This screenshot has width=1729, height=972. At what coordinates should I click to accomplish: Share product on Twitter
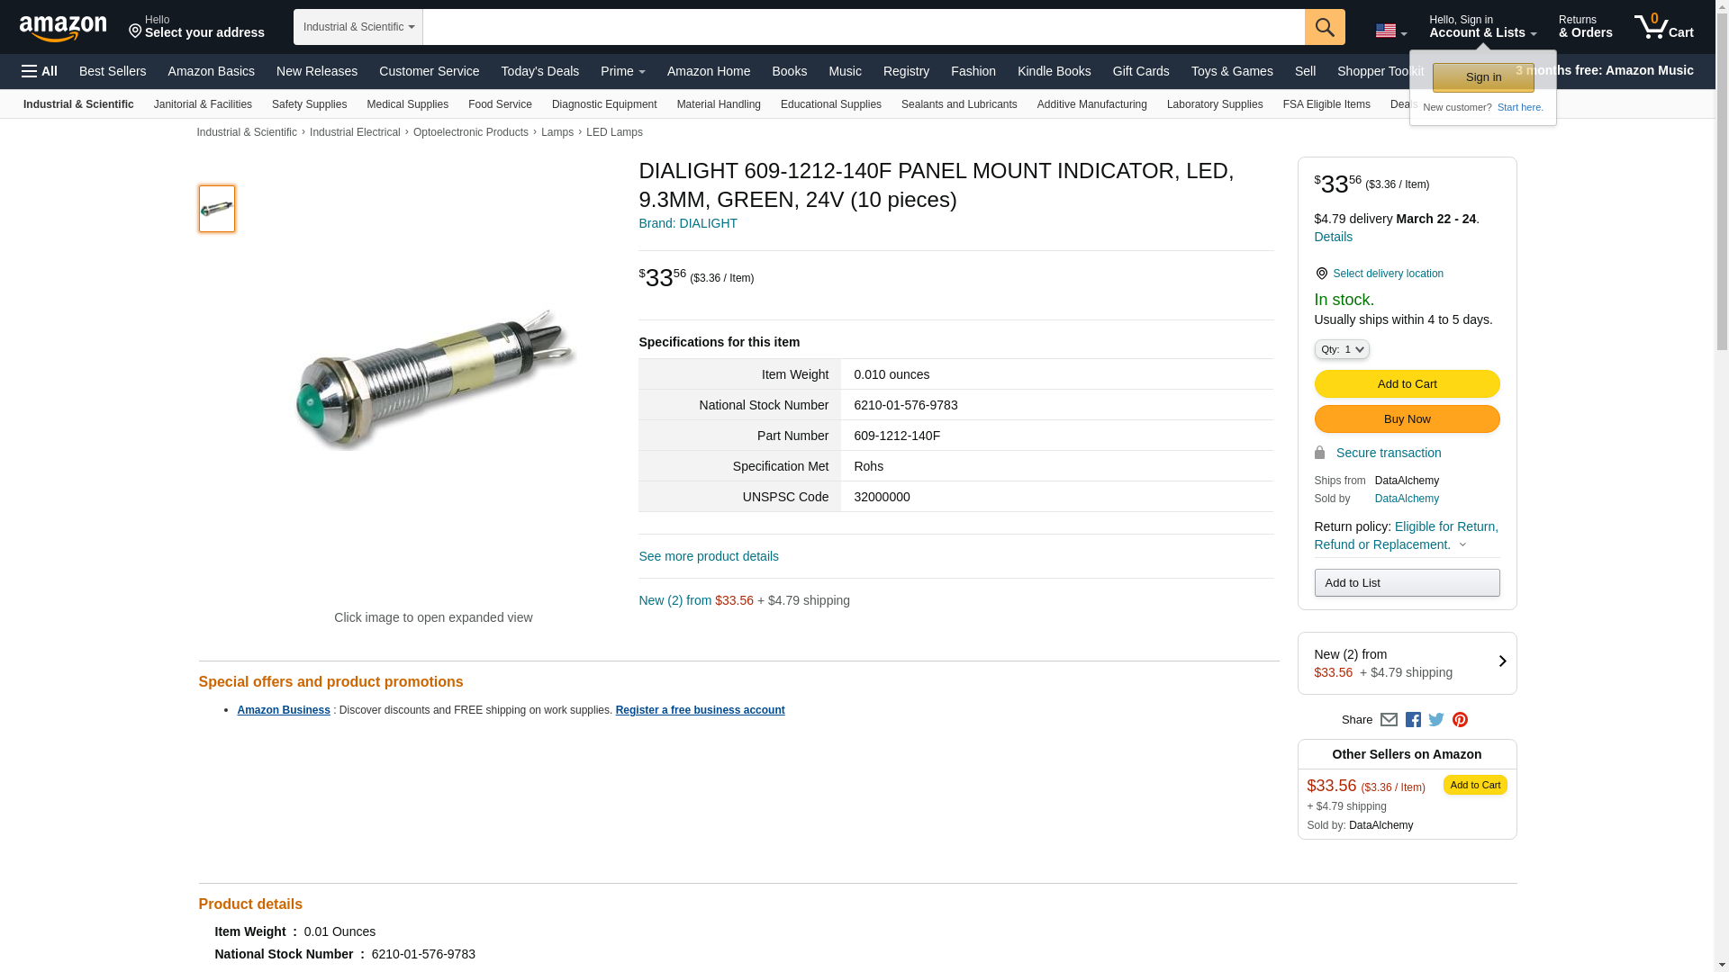pos(1436,720)
